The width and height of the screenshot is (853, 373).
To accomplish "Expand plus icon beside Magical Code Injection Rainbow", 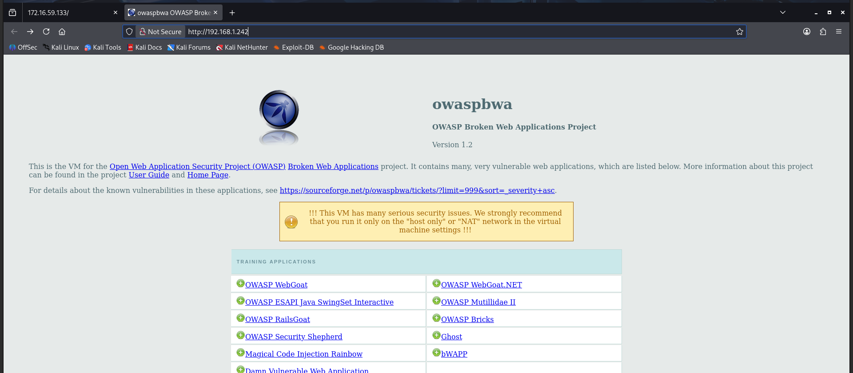I will point(240,352).
